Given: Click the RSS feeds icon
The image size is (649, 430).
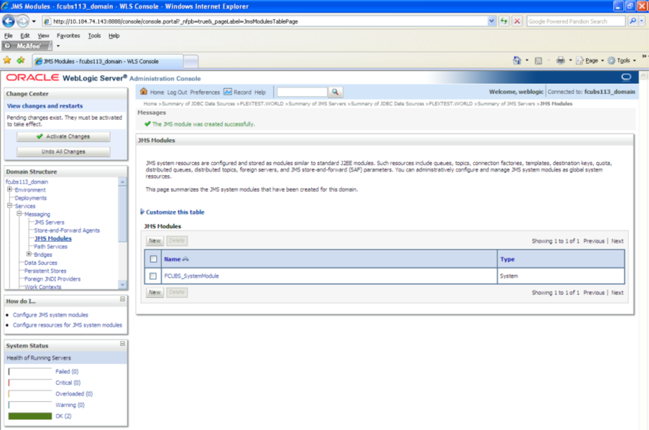Looking at the screenshot, I should 538,61.
